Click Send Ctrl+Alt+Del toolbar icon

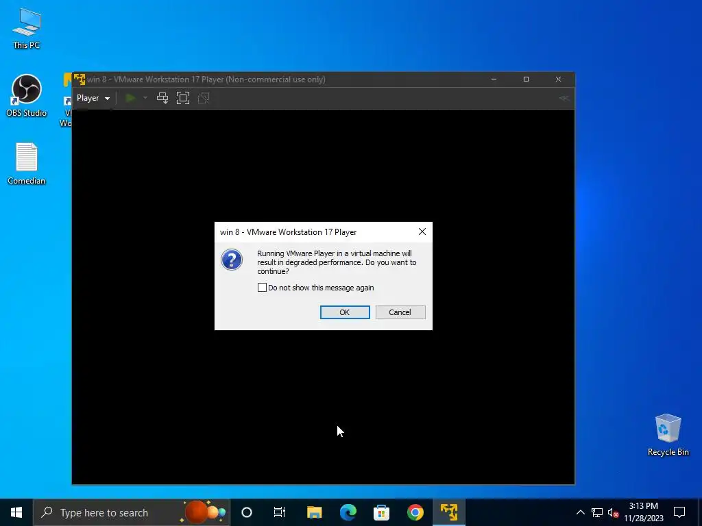[162, 98]
